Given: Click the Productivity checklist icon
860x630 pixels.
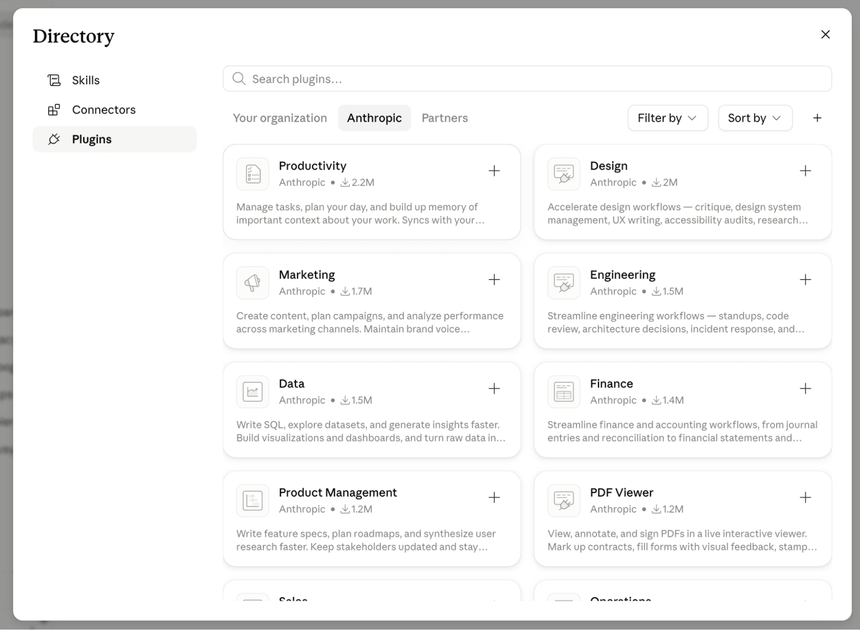Looking at the screenshot, I should (253, 174).
